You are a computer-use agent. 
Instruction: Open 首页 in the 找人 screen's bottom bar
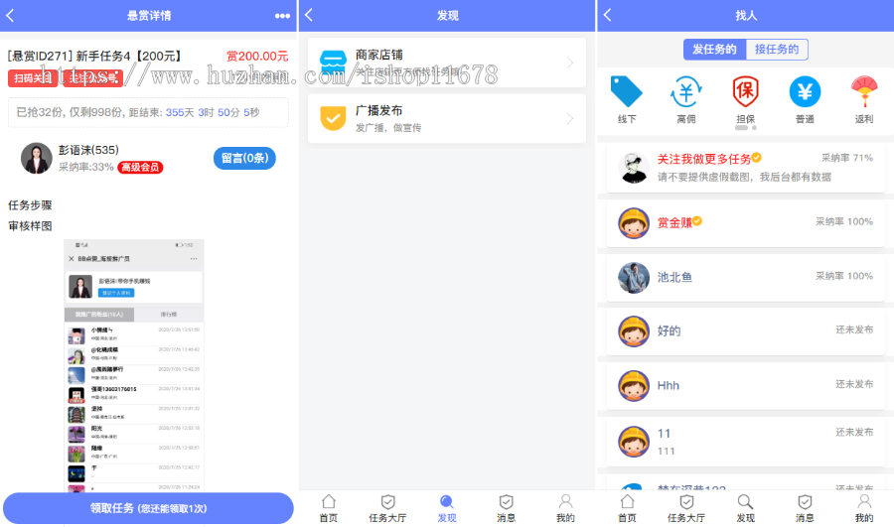(x=627, y=508)
